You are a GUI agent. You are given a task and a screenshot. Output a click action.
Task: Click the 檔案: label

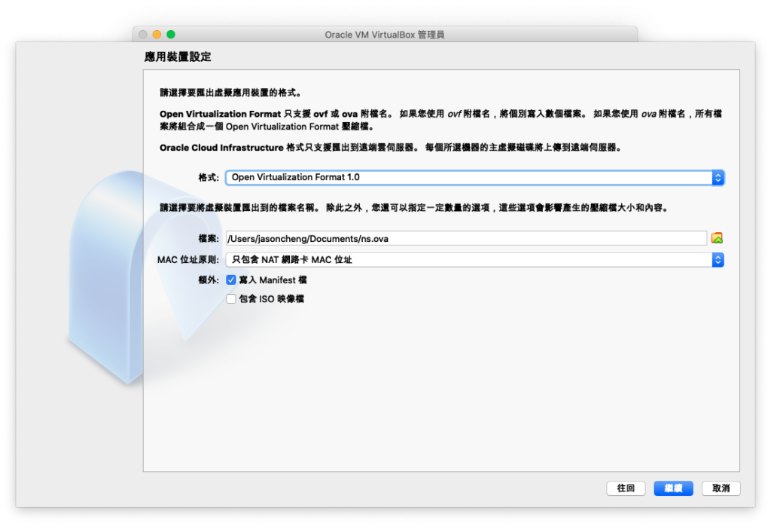[209, 239]
